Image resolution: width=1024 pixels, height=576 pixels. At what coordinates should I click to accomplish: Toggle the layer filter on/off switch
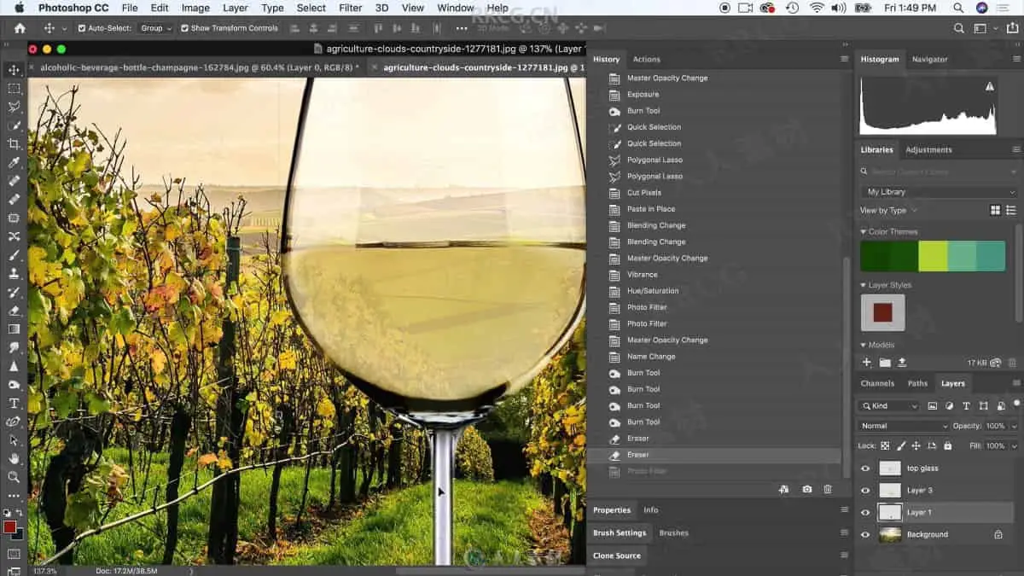1016,404
